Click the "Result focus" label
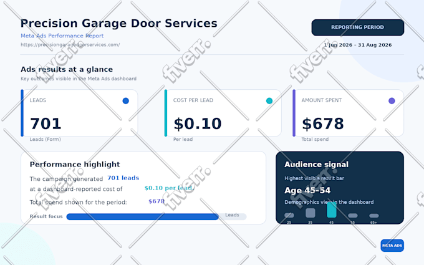The height and width of the screenshot is (265, 424). [46, 216]
